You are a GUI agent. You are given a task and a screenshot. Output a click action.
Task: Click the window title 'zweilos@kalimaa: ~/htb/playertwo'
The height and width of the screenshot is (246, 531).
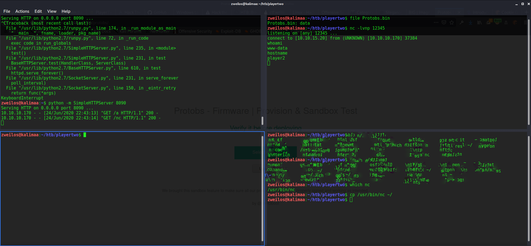click(257, 4)
